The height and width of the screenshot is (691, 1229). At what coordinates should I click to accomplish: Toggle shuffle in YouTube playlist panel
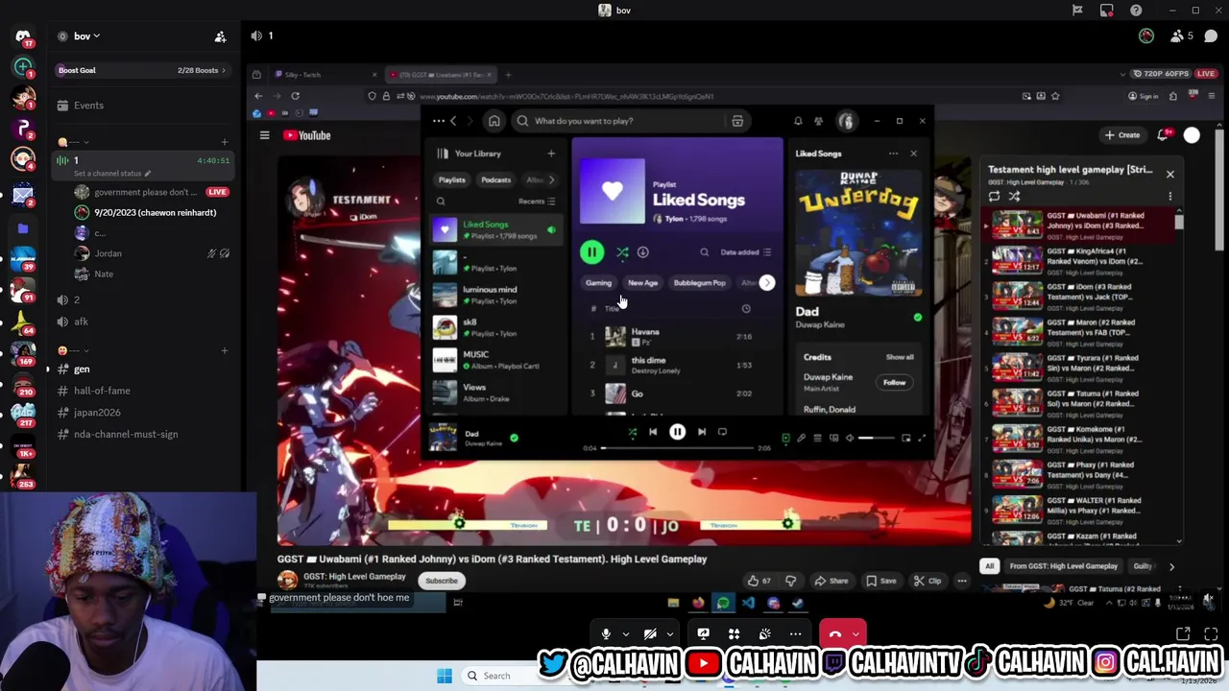point(1014,196)
